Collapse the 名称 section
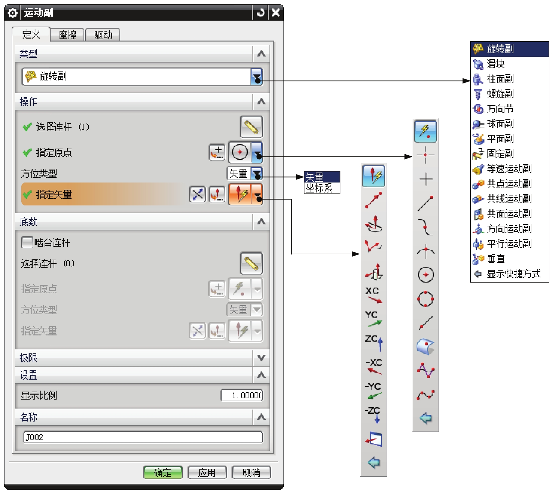 261,417
